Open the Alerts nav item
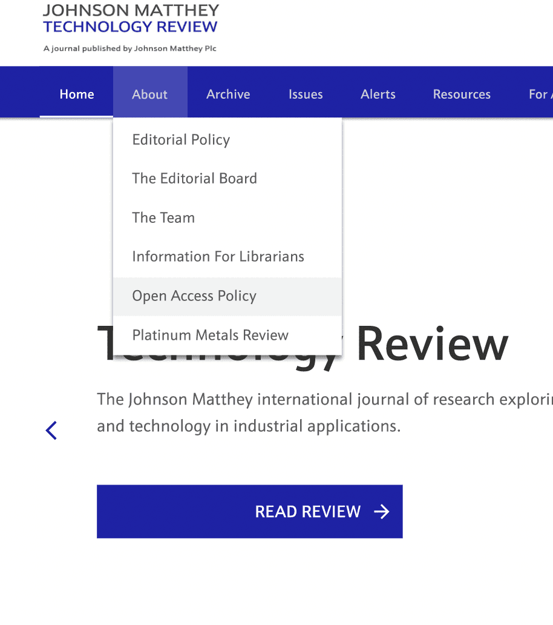Image resolution: width=553 pixels, height=625 pixels. click(x=378, y=94)
